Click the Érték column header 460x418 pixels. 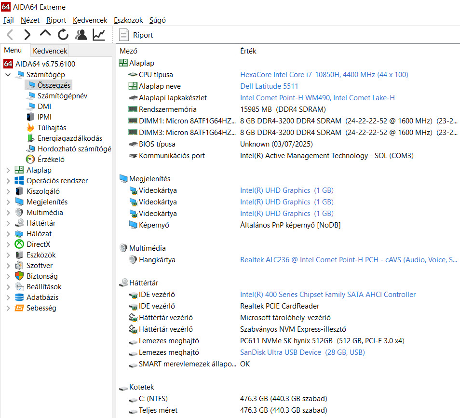click(348, 51)
